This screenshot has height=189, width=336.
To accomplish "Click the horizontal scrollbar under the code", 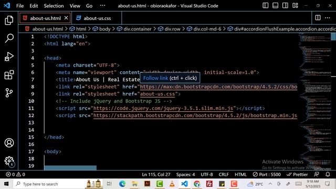I will pyautogui.click(x=70, y=168).
